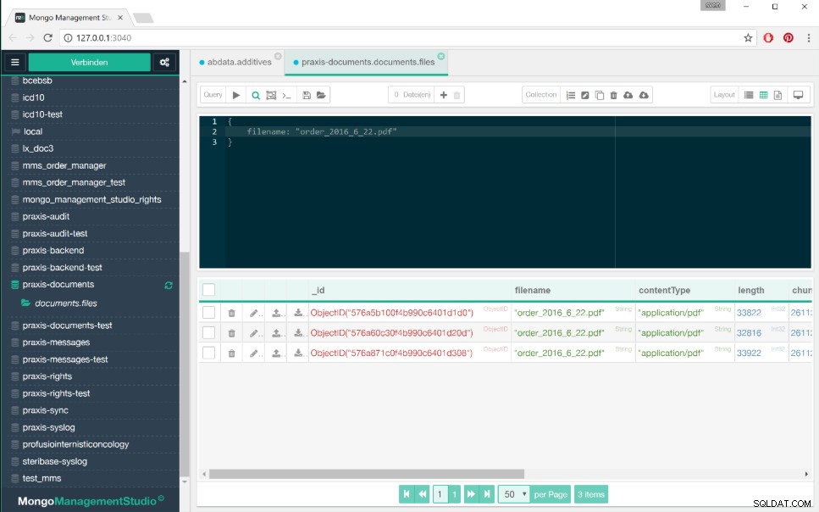Go to first page of results
Screen dimensions: 819x512
(407, 494)
